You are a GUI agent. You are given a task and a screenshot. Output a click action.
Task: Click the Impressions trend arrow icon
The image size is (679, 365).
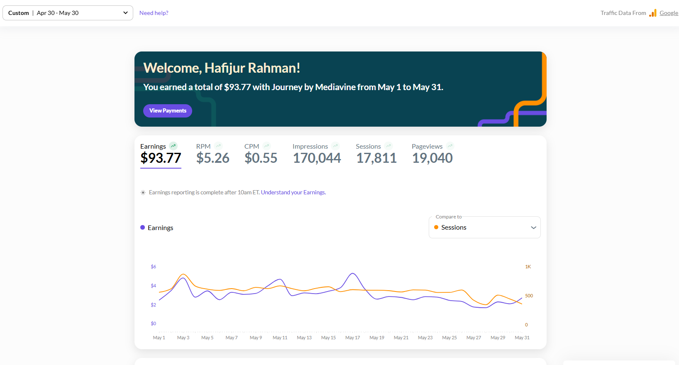click(x=336, y=146)
